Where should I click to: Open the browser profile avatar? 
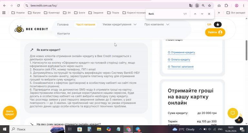(236, 6)
